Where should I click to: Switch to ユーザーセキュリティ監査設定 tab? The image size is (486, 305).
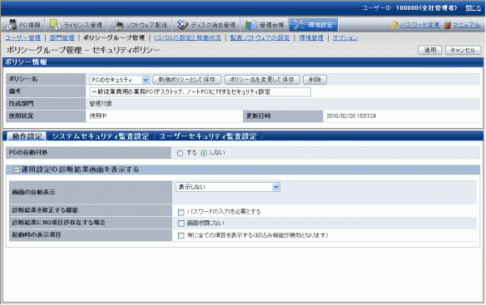pos(208,136)
